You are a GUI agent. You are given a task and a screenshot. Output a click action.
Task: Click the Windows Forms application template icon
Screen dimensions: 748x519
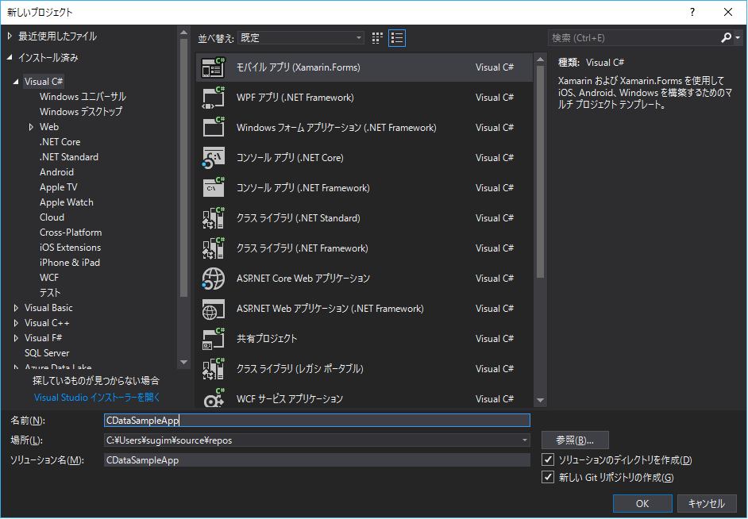(x=214, y=128)
